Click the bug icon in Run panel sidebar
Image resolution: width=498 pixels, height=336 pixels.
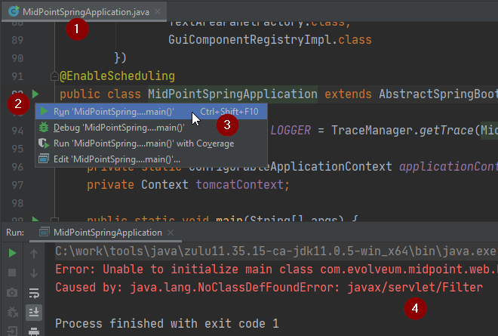coord(13,312)
